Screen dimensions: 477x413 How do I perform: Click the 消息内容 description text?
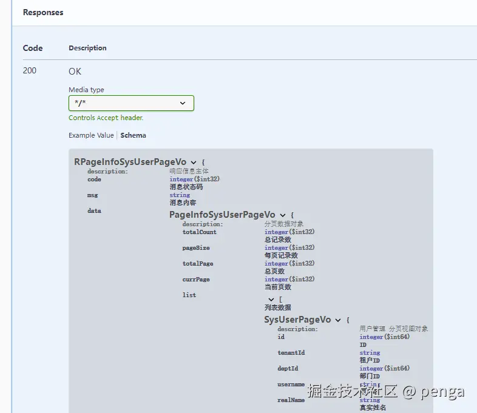click(183, 203)
